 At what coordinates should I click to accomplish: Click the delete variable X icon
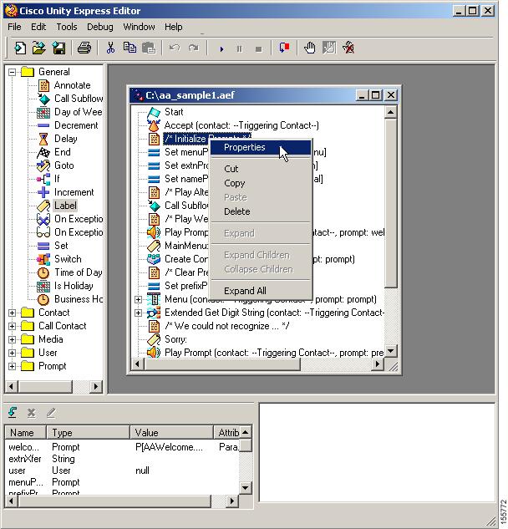tap(32, 413)
